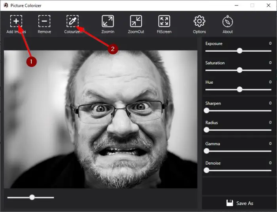The width and height of the screenshot is (277, 212).
Task: Click the Exposure value 0
Action: (x=270, y=43)
